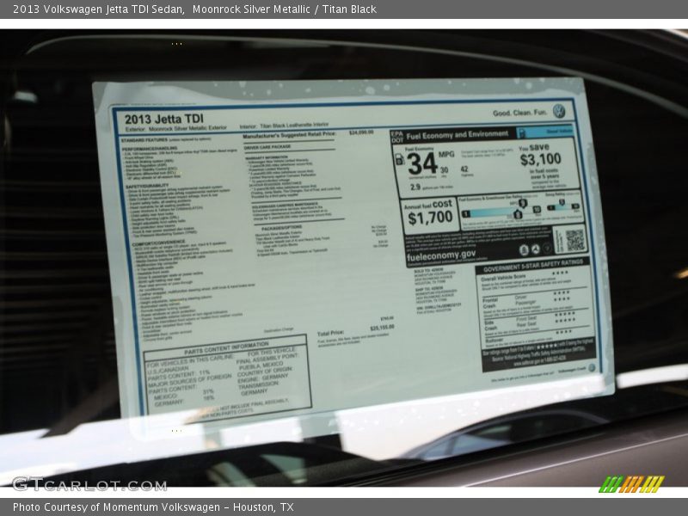Click the "PACKAGES/OPTIONS" section heading
The image size is (688, 516).
click(x=281, y=229)
